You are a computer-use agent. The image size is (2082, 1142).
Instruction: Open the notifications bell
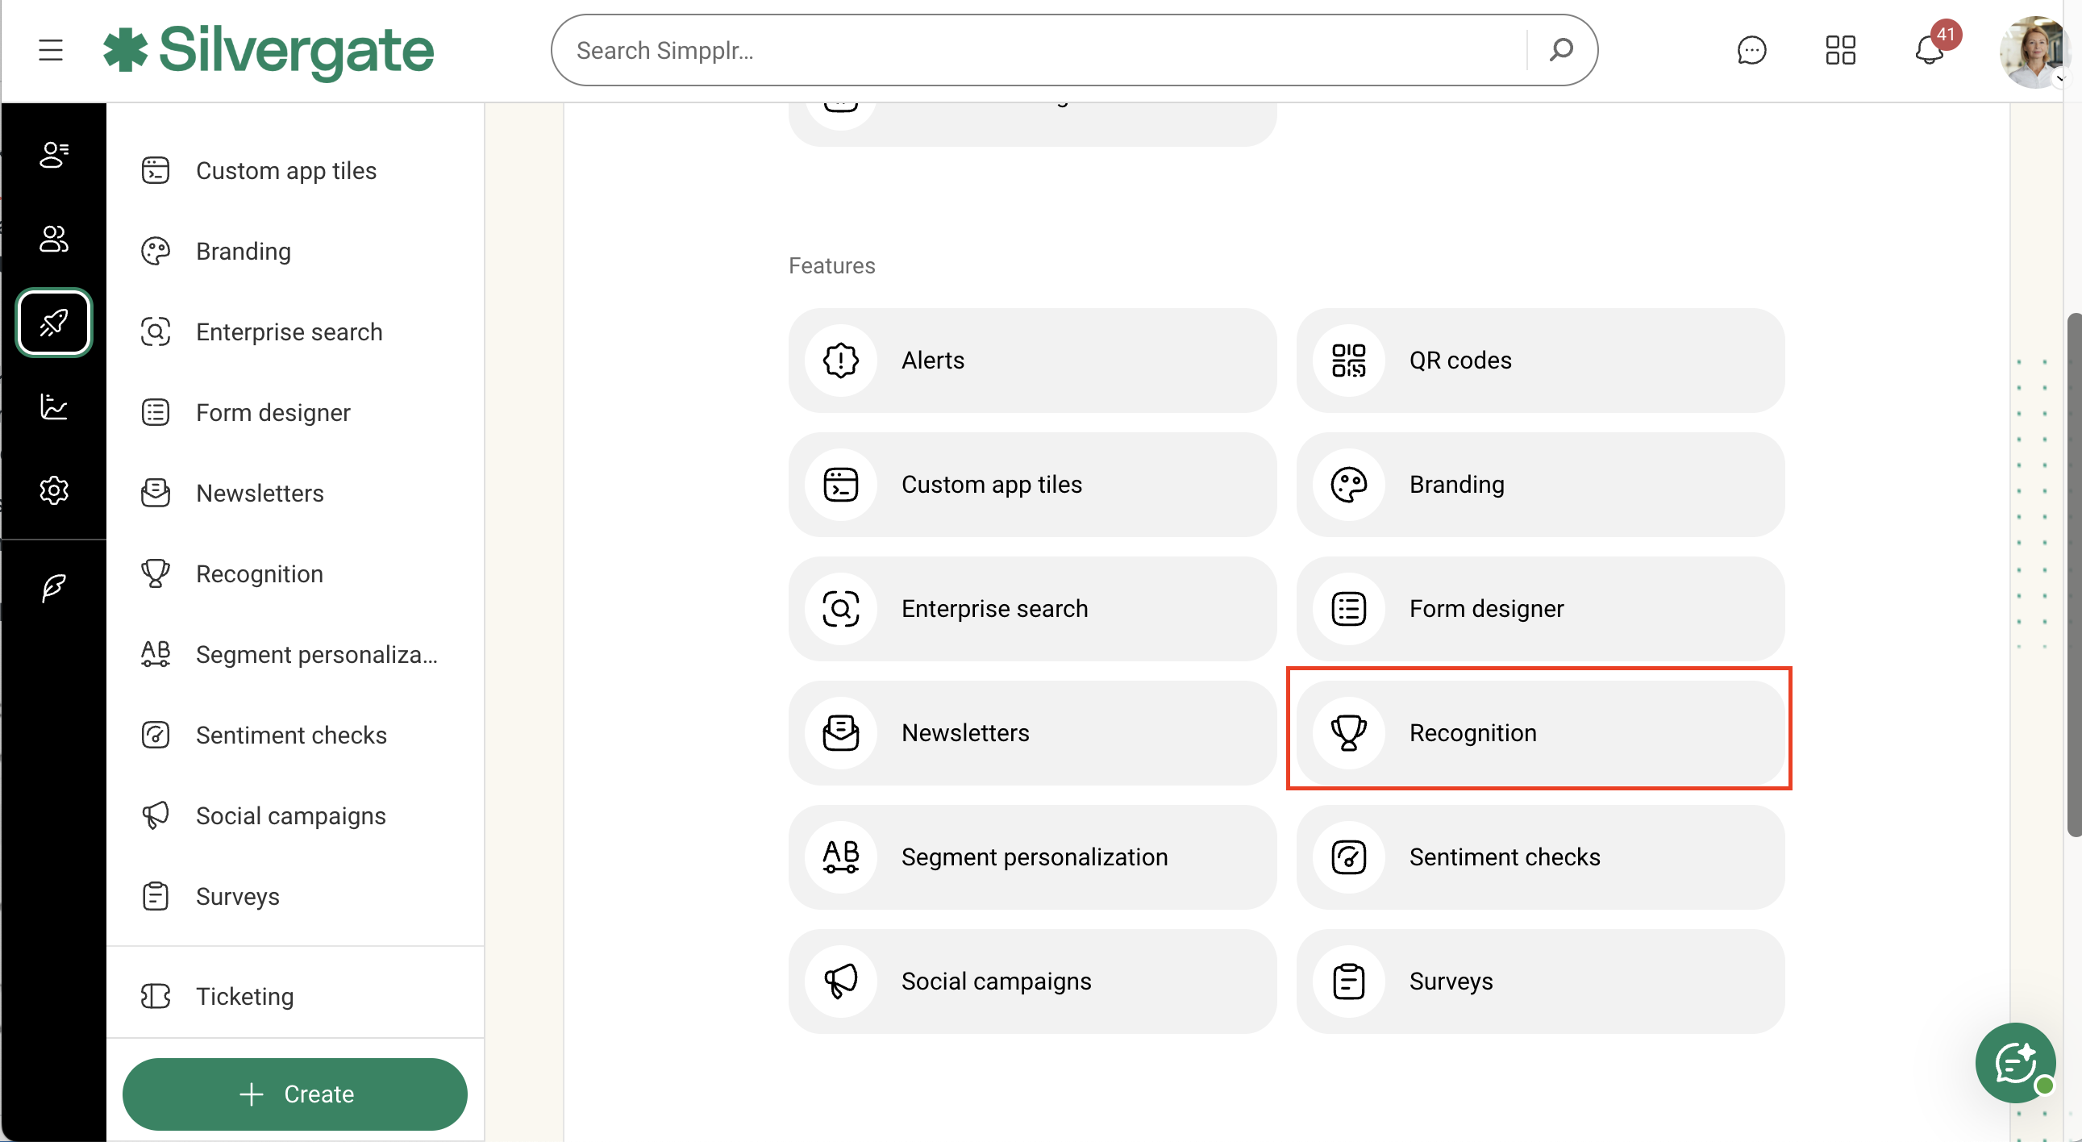point(1929,50)
